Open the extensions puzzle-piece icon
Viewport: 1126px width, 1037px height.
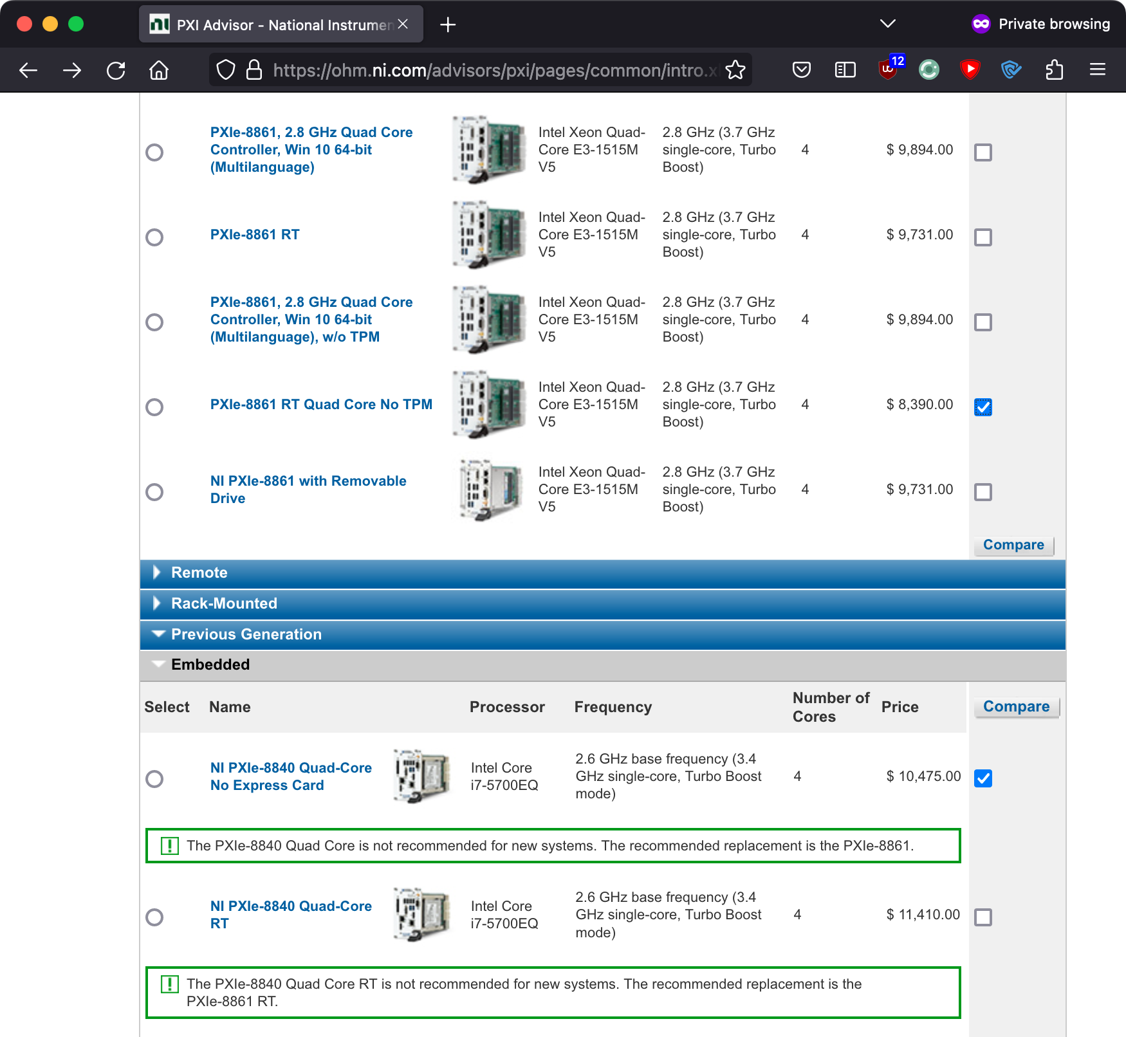pyautogui.click(x=1054, y=70)
